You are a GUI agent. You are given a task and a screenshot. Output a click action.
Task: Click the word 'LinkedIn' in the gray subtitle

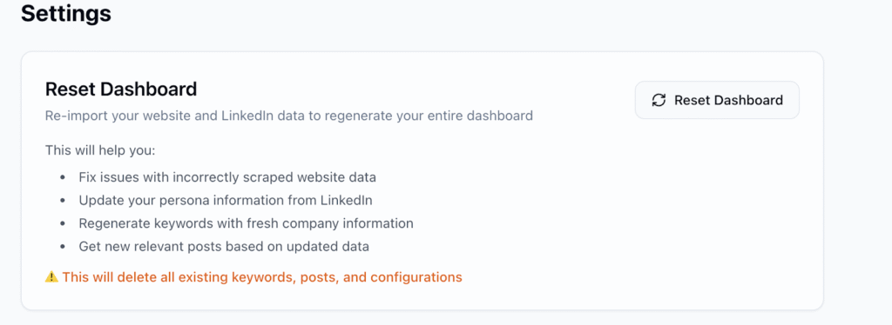tap(247, 116)
